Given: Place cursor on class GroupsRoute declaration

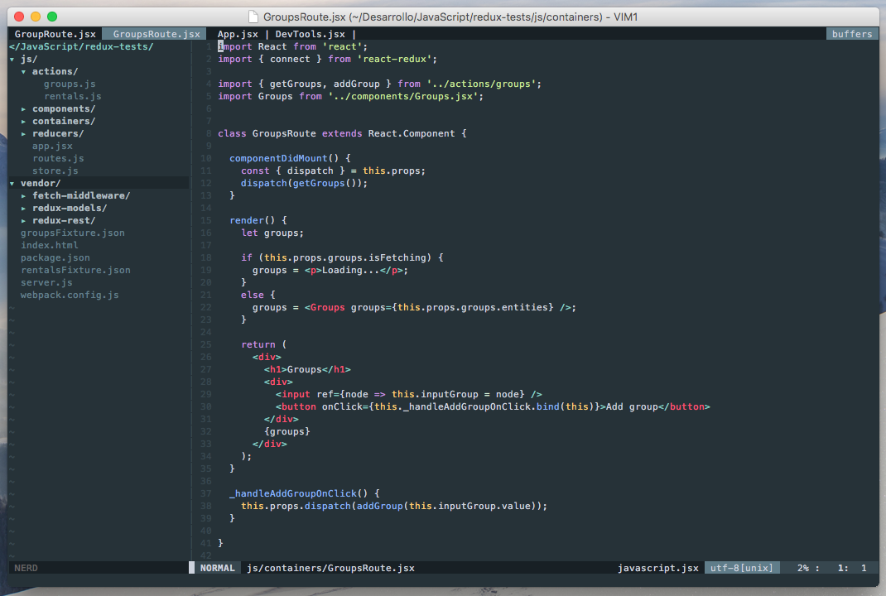Looking at the screenshot, I should point(342,134).
